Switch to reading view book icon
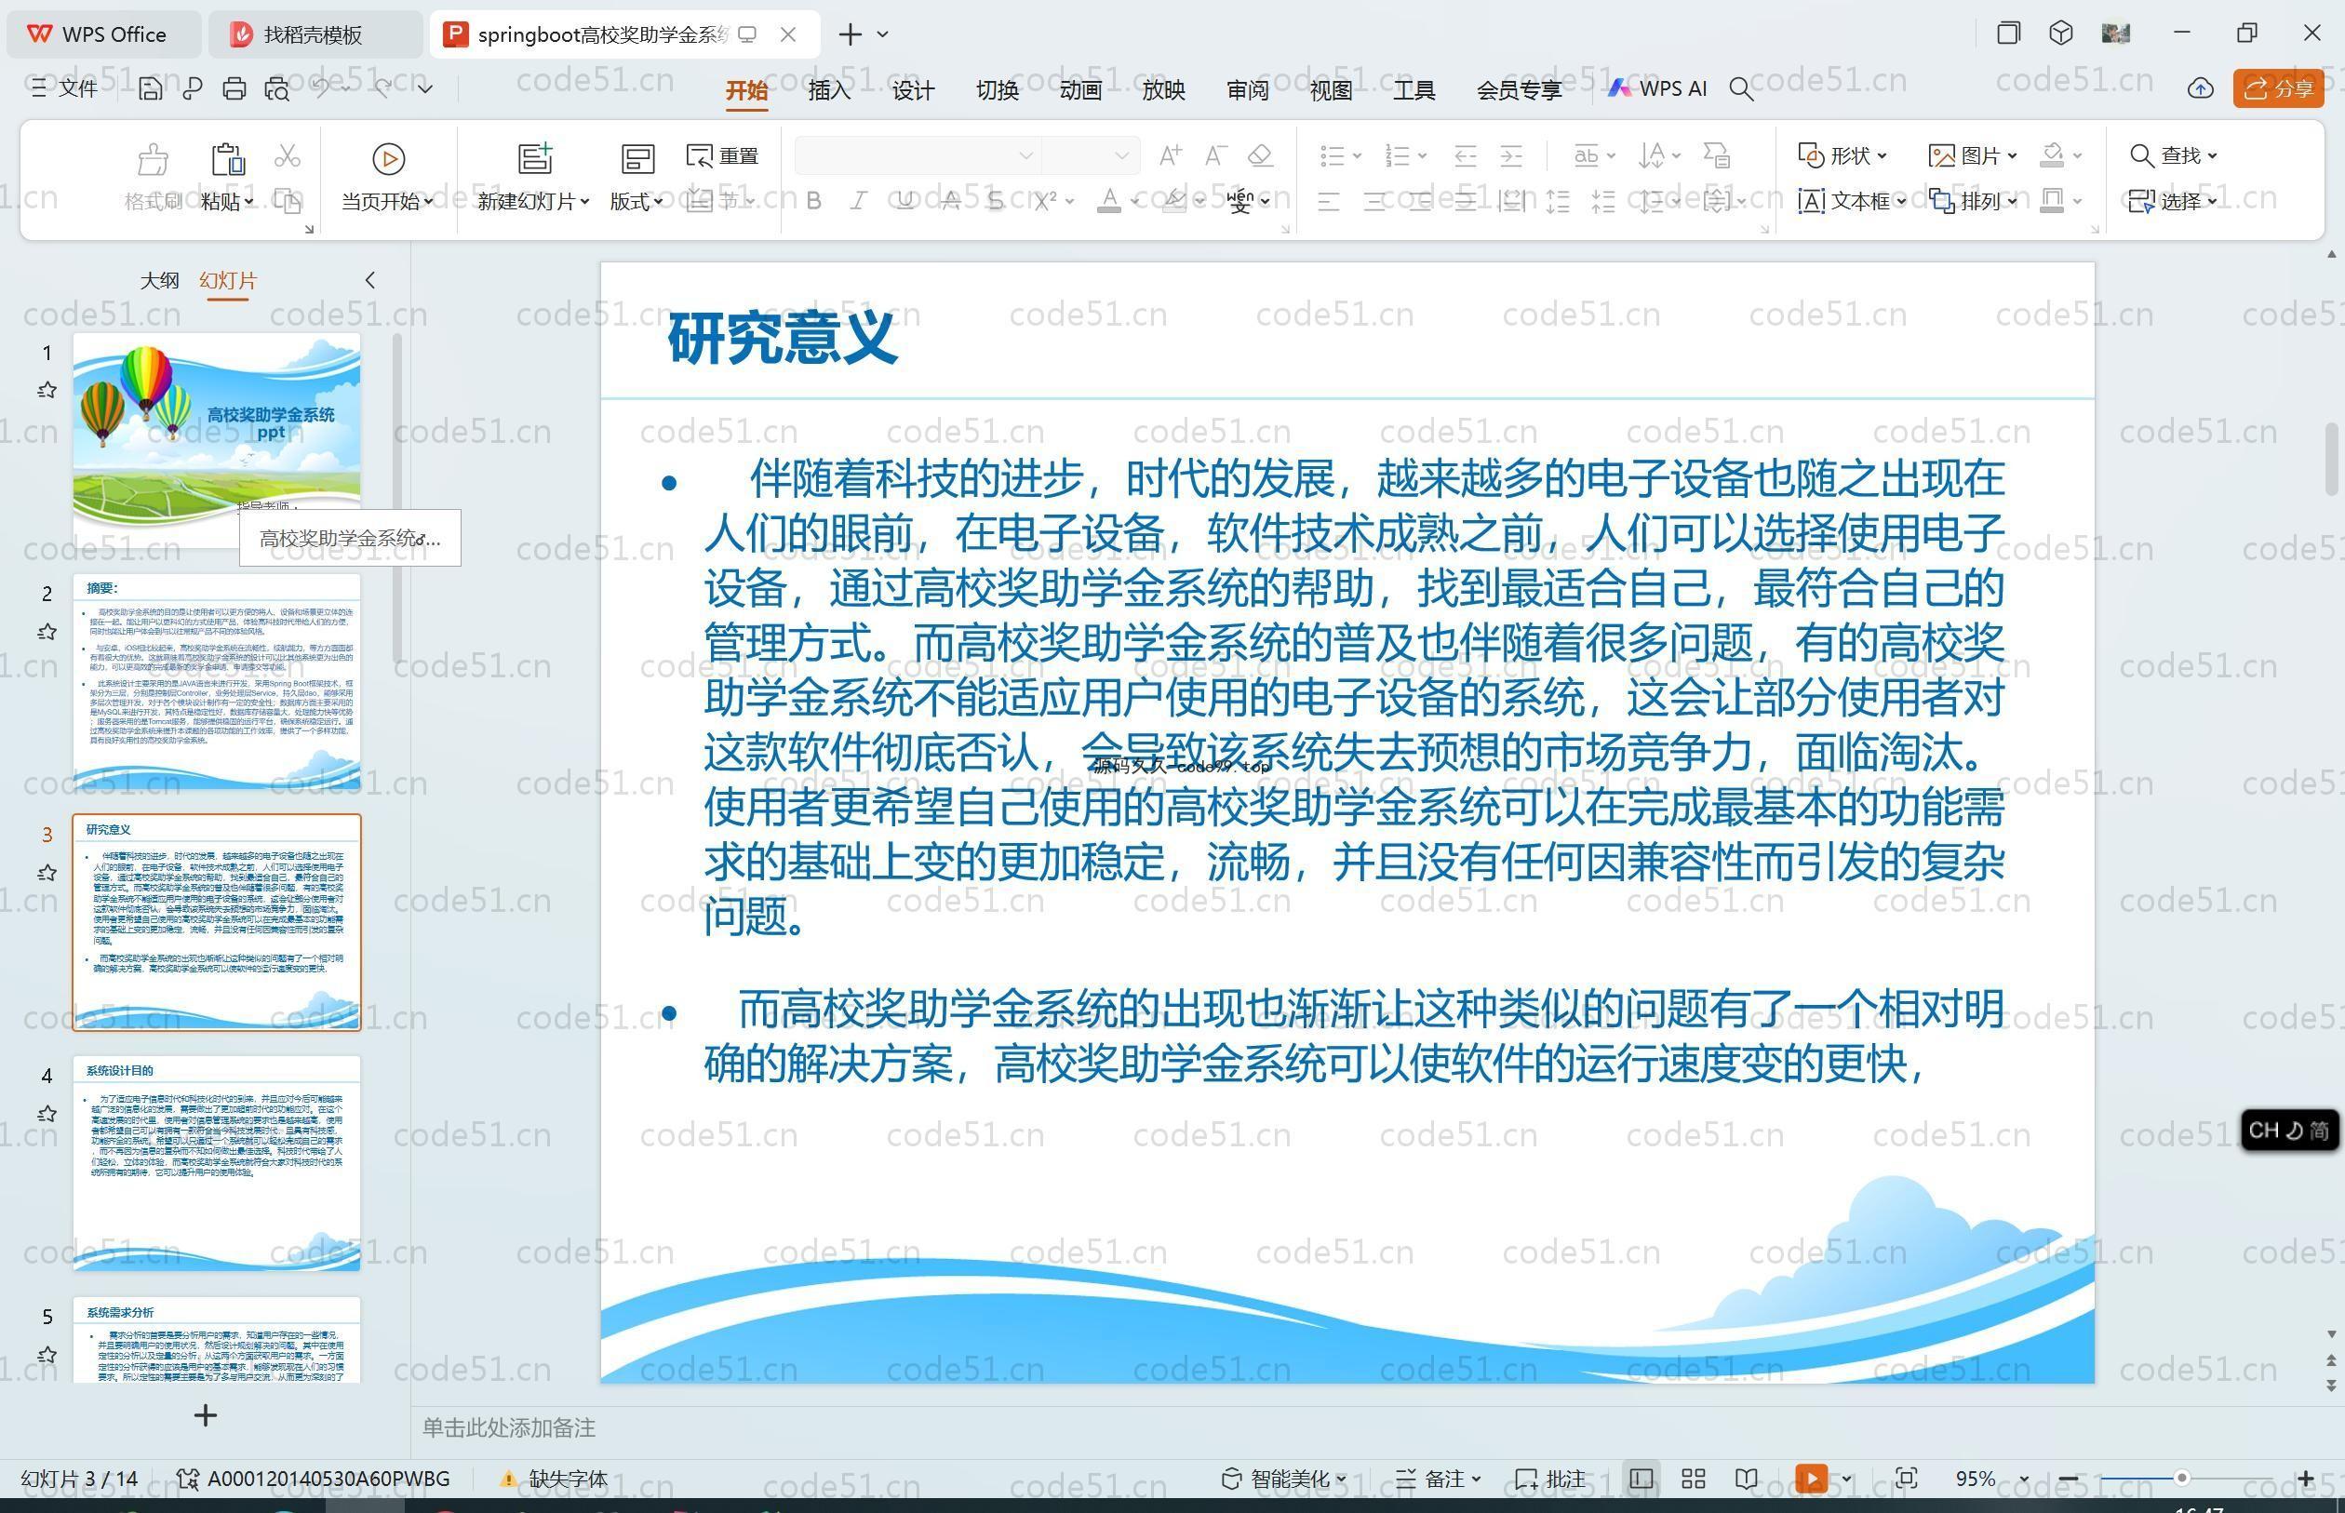The height and width of the screenshot is (1513, 2345). tap(1746, 1479)
